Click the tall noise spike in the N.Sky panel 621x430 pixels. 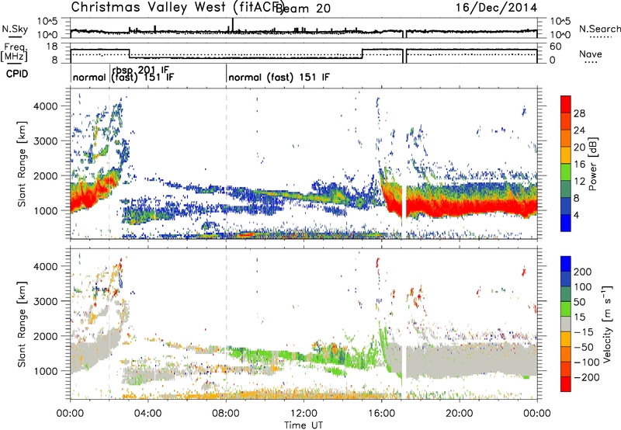[232, 25]
